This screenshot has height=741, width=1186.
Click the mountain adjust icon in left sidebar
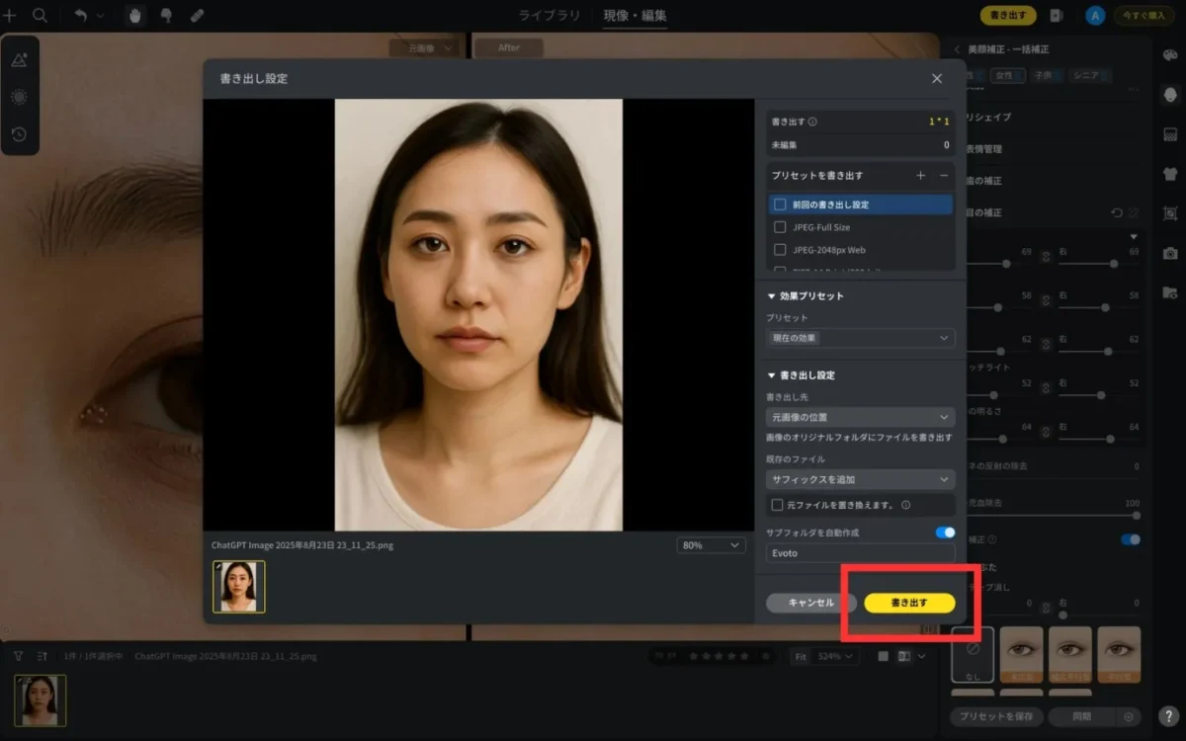pyautogui.click(x=19, y=60)
